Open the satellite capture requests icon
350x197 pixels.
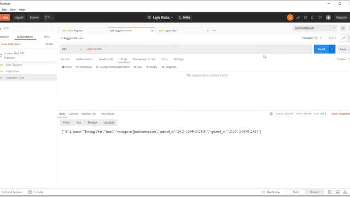pos(298,18)
